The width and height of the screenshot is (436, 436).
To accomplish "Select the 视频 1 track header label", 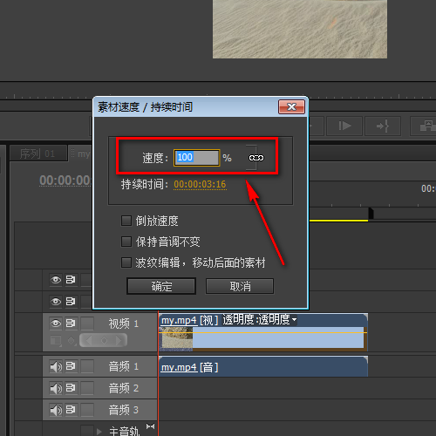I will tap(124, 324).
